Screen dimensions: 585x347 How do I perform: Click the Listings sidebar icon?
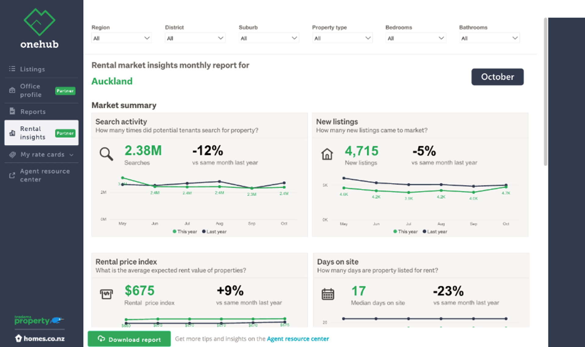coord(12,69)
